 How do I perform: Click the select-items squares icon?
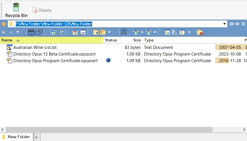click(x=124, y=32)
